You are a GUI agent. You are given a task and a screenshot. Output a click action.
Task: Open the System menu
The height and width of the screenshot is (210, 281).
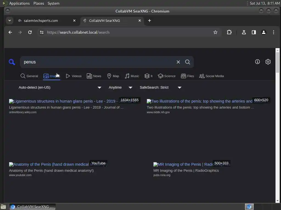pos(54,3)
